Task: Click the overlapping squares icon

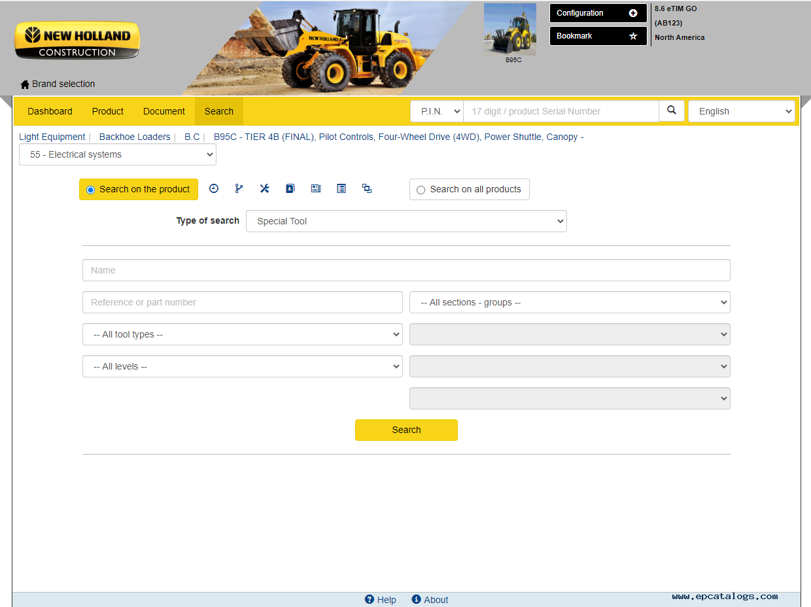Action: pyautogui.click(x=367, y=188)
